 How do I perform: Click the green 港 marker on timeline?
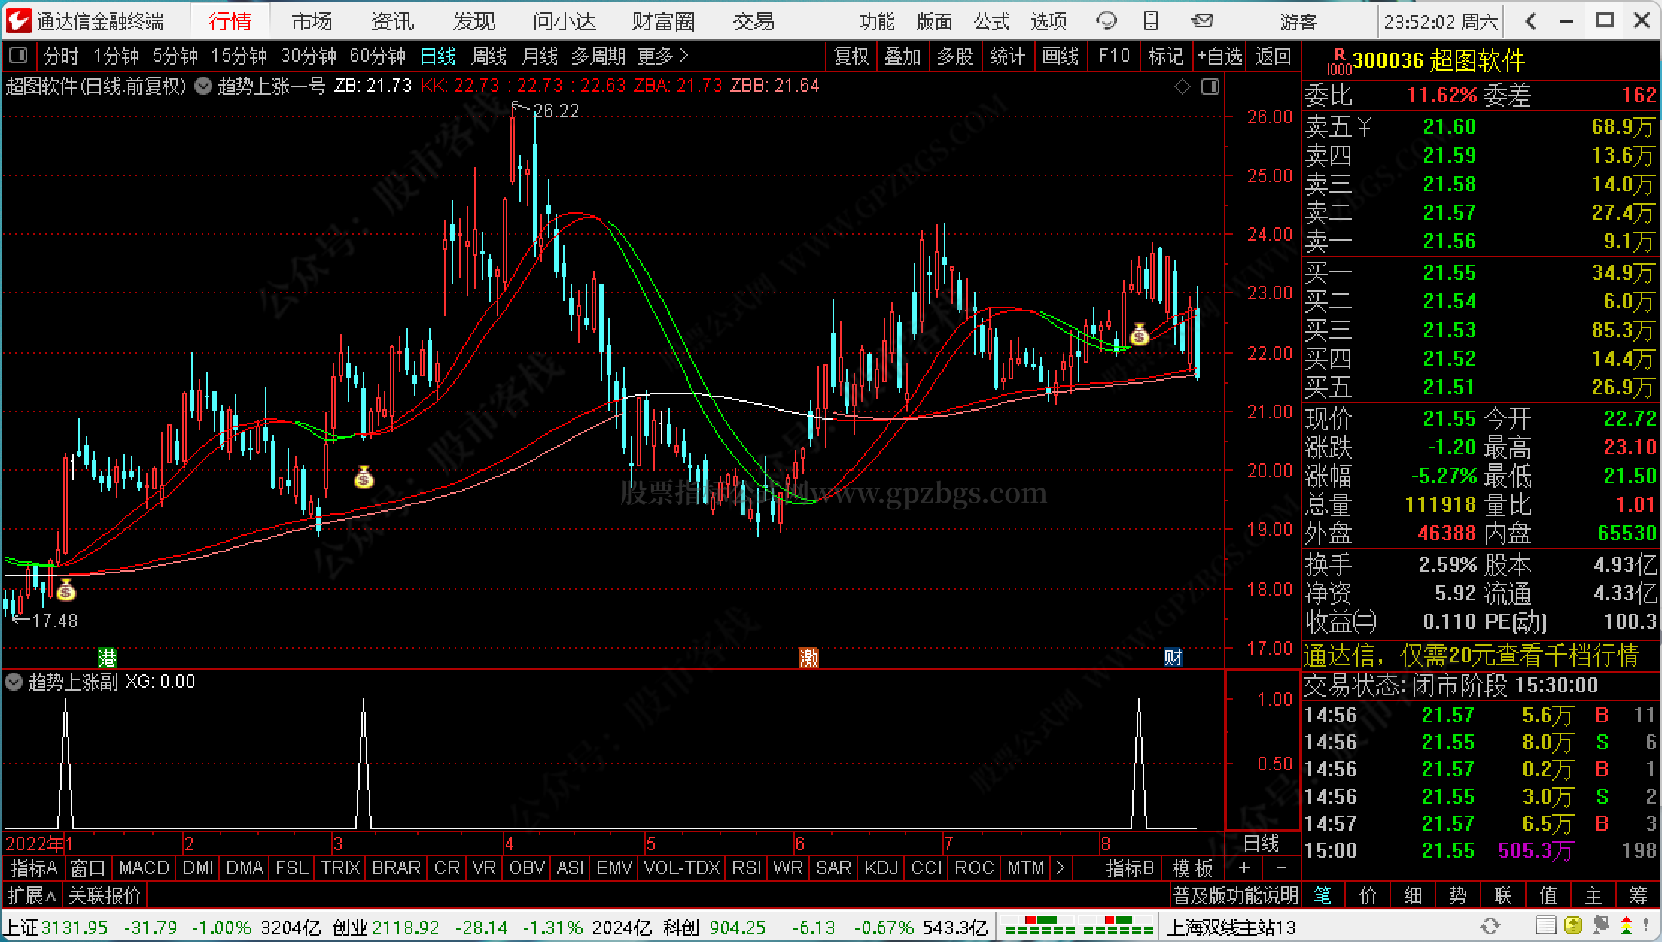tap(108, 658)
